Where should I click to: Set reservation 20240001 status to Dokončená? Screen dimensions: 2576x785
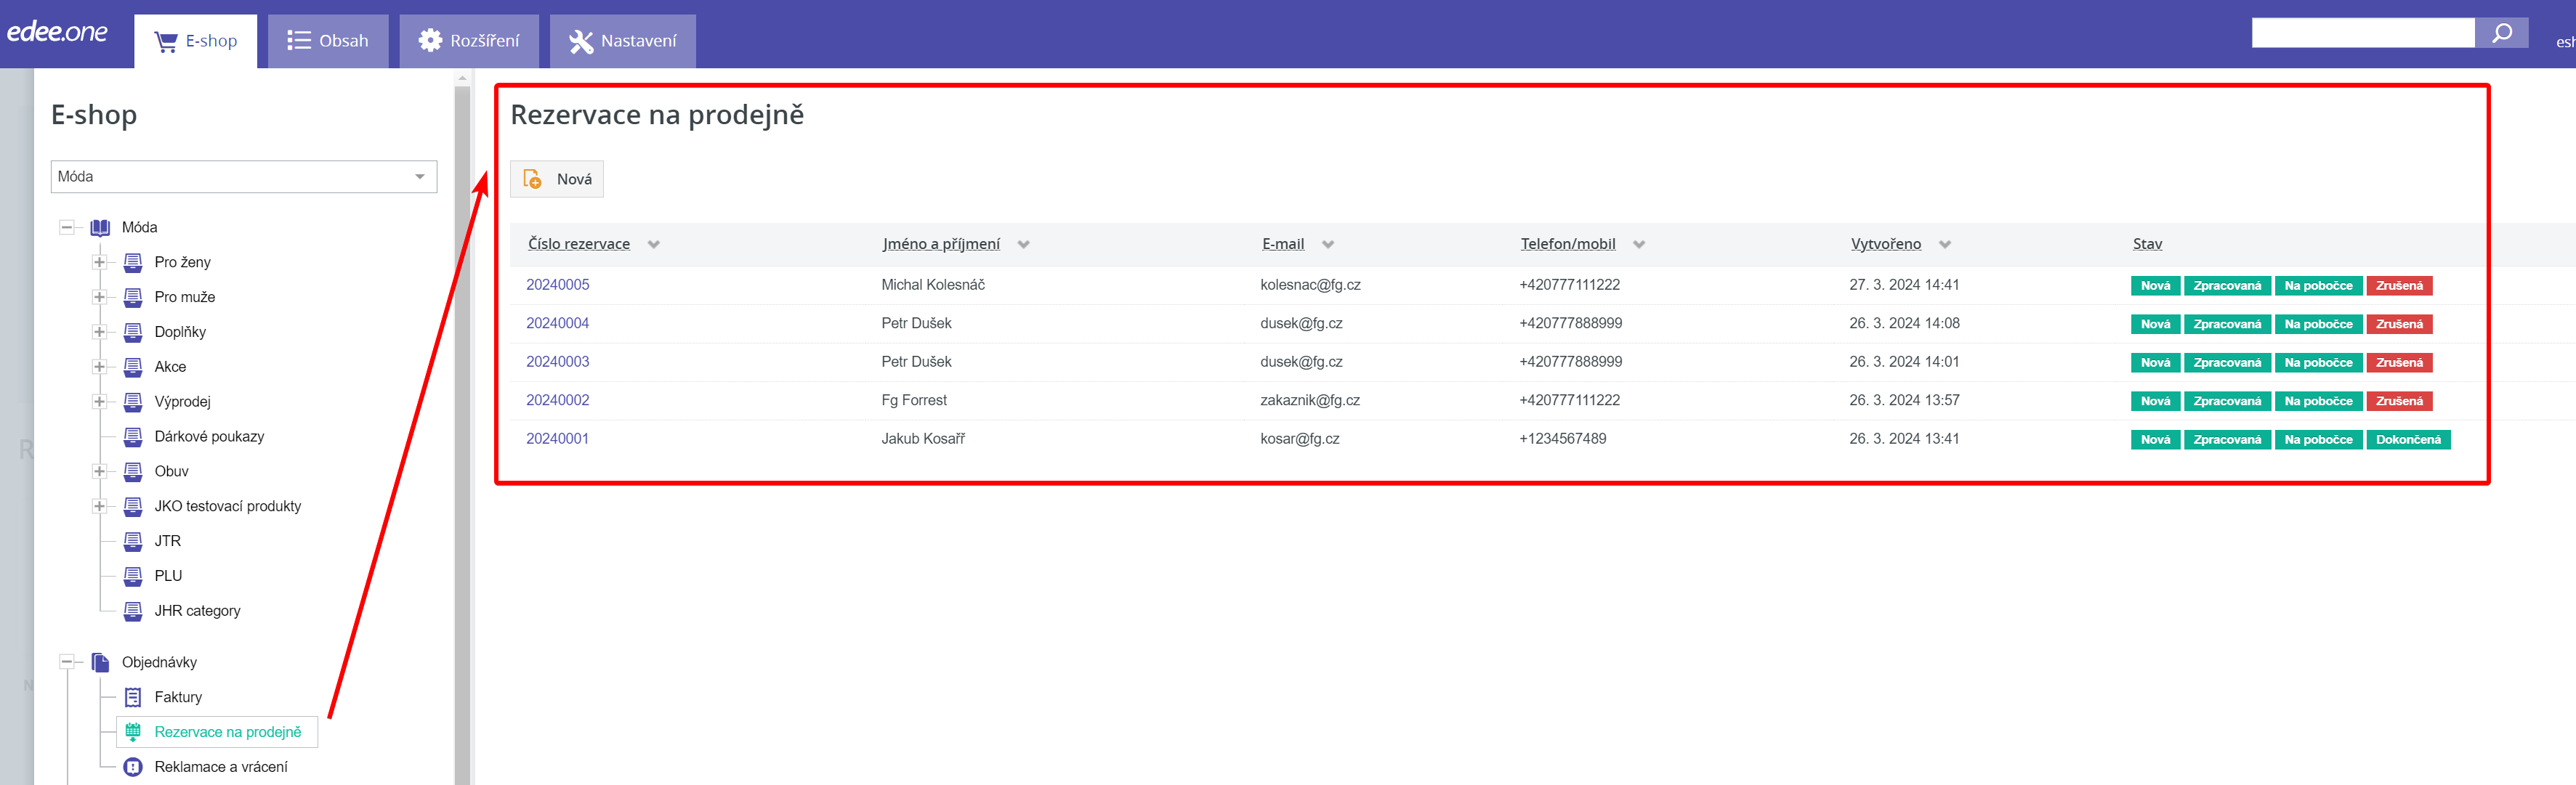[x=2407, y=439]
